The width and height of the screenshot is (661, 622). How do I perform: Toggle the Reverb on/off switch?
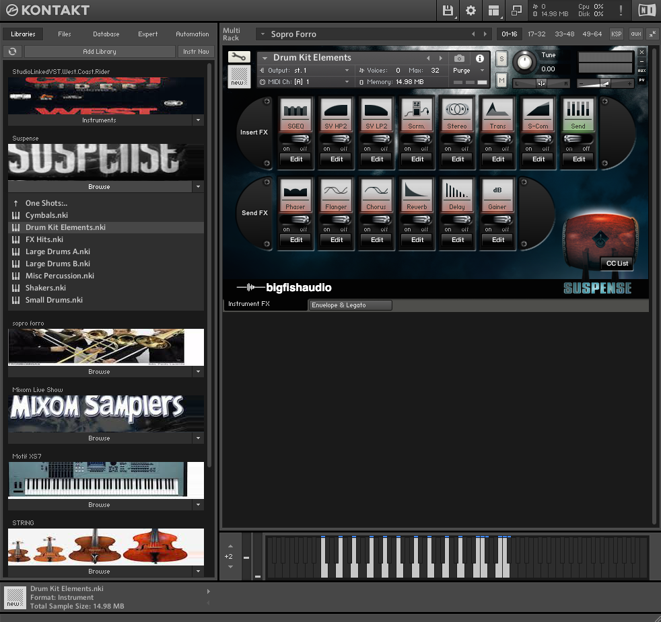[x=417, y=220]
